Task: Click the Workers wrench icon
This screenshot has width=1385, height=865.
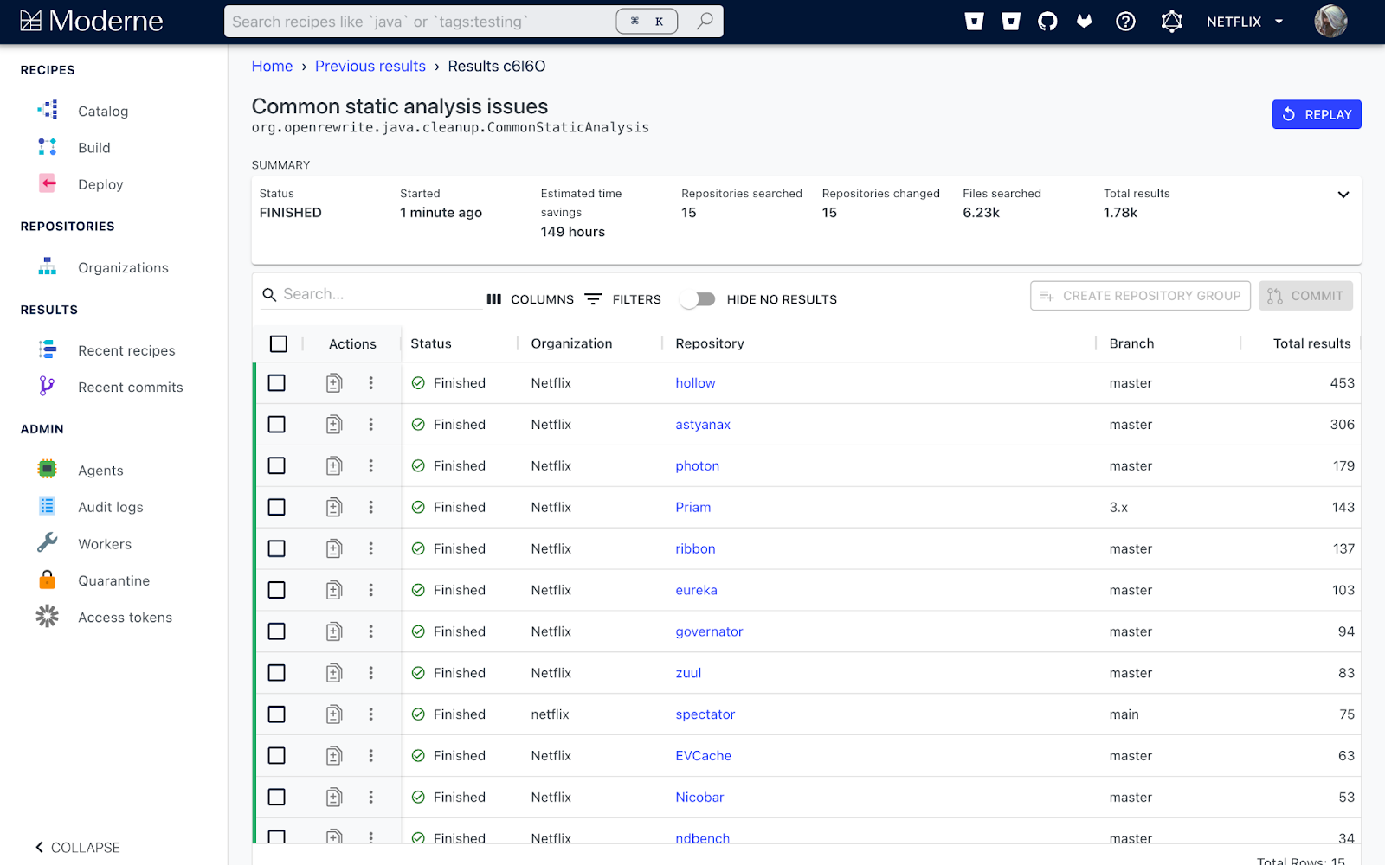Action: pyautogui.click(x=48, y=542)
